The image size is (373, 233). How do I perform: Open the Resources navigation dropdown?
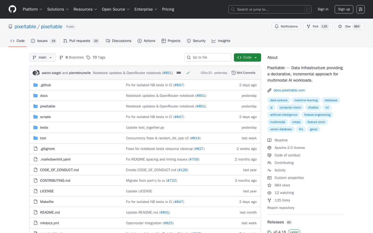point(85,9)
